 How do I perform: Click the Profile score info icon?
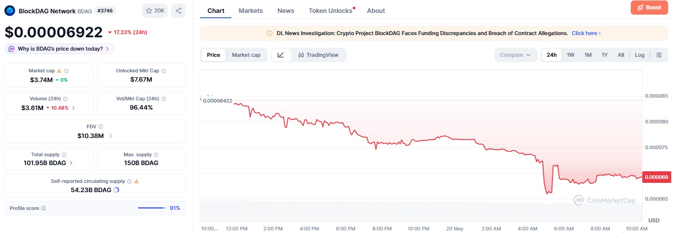point(44,208)
